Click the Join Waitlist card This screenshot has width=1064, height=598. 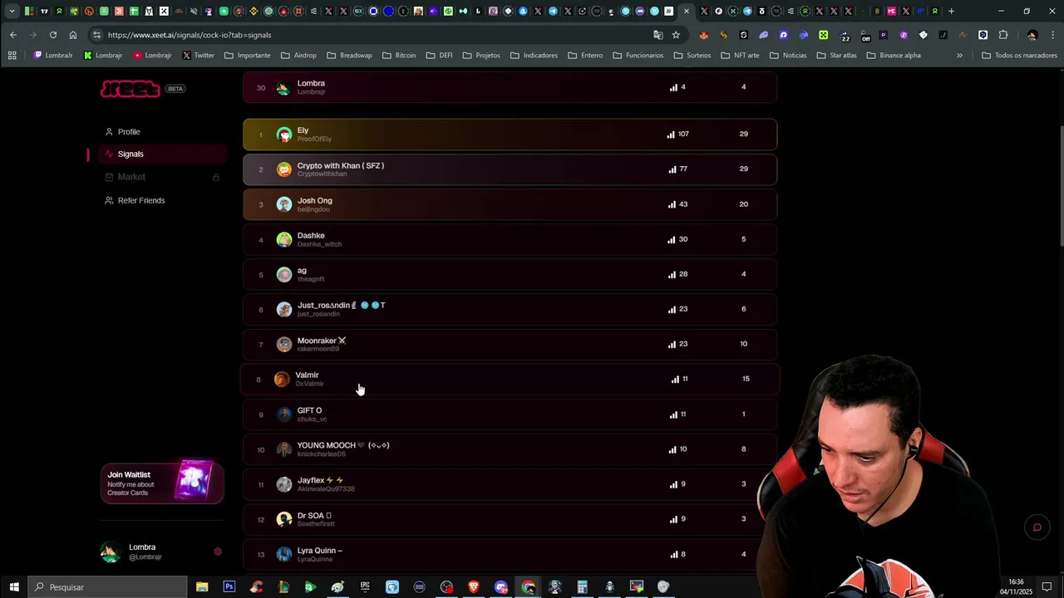(162, 483)
